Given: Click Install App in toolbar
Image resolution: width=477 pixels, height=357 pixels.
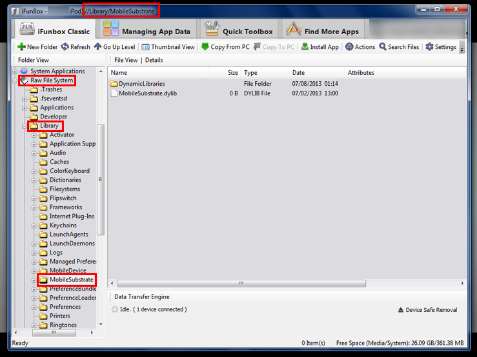Looking at the screenshot, I should [320, 47].
